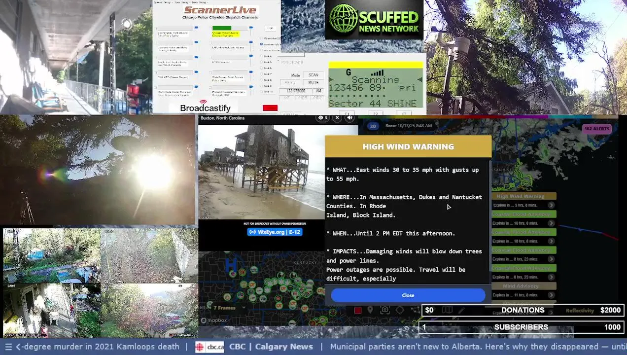The image size is (627, 355).
Task: Select Bank 5 radio button
Action: tap(261, 62)
